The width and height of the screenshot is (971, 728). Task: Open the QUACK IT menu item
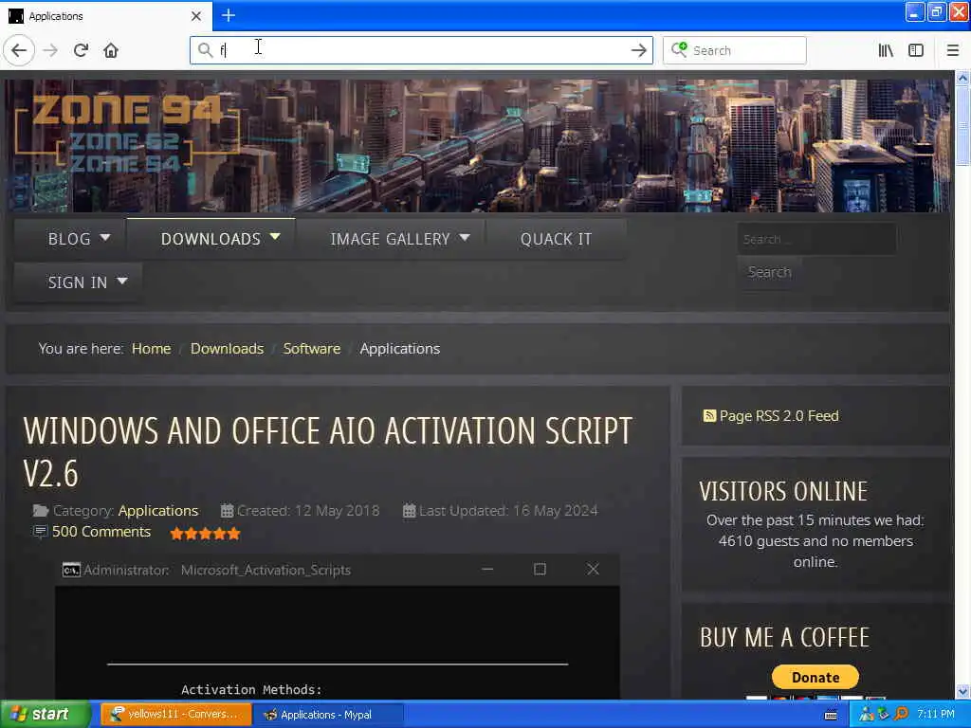coord(556,239)
